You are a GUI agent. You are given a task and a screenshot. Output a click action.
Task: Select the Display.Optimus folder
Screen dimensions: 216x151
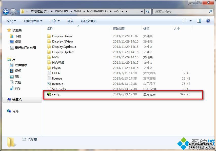tap(64, 47)
